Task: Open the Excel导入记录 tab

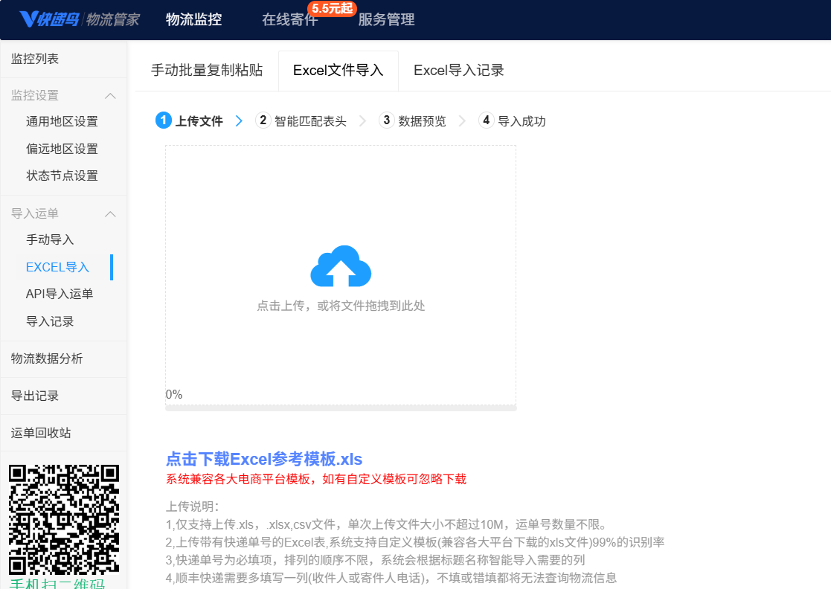Action: 458,71
